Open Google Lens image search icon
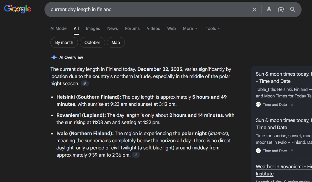 pos(281,10)
